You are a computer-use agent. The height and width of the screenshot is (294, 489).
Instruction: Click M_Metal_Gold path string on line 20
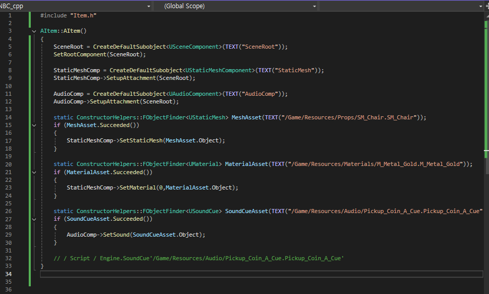pos(376,164)
